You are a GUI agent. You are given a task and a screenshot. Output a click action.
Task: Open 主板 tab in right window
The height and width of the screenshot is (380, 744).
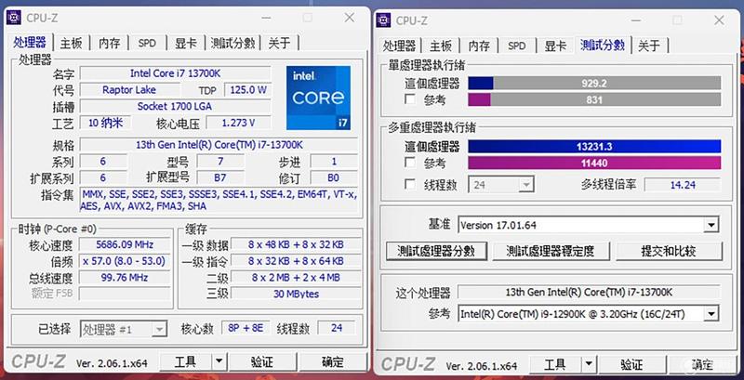tap(441, 46)
